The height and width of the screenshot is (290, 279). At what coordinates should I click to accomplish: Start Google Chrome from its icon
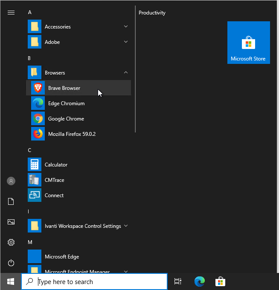pyautogui.click(x=38, y=118)
